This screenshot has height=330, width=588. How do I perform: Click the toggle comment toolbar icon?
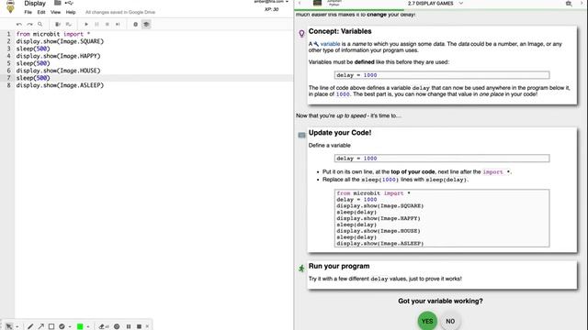68,25
